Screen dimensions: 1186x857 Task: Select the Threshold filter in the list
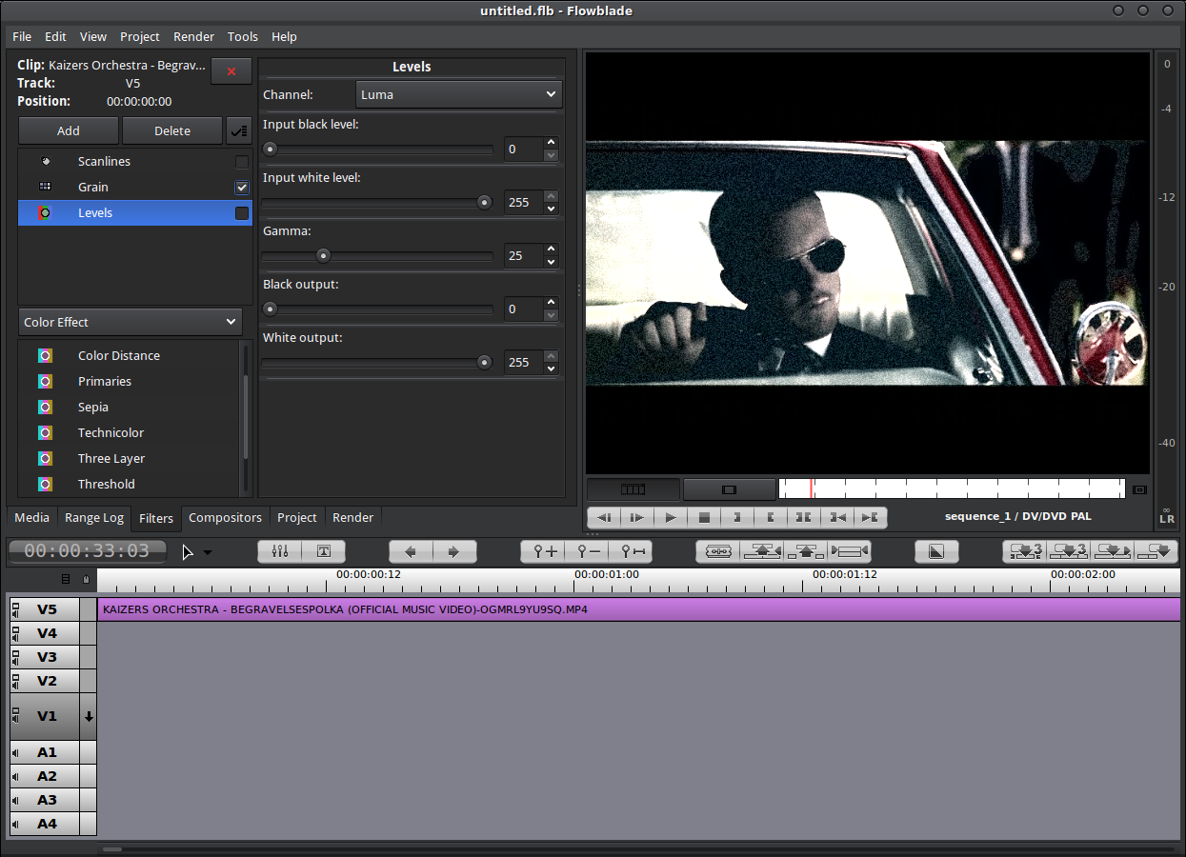coord(128,484)
